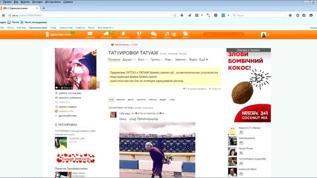This screenshot has width=317, height=178.
Task: Open the Правка menu
Action: [x=7, y=2]
